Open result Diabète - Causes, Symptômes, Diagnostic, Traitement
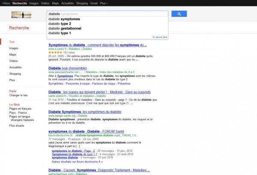The height and width of the screenshot is (175, 257). [99, 170]
